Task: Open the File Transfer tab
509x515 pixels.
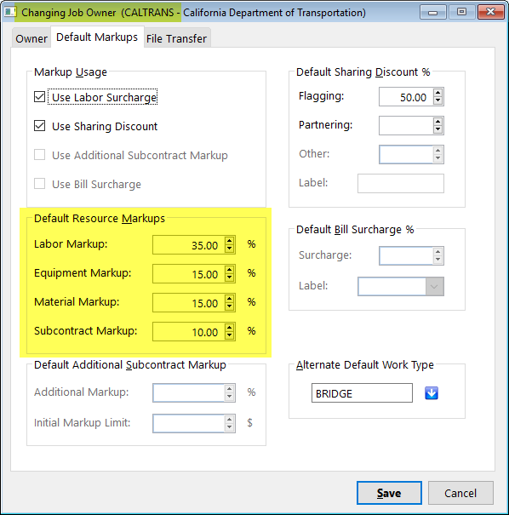Action: [x=177, y=38]
